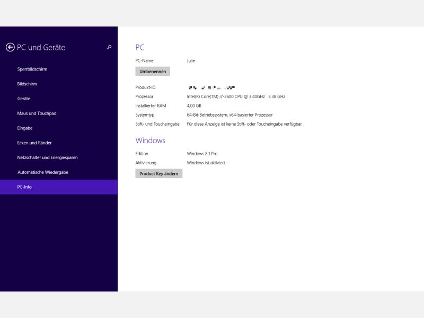Click the Stift- und Toucheingabe label
424x318 pixels.
(x=157, y=124)
